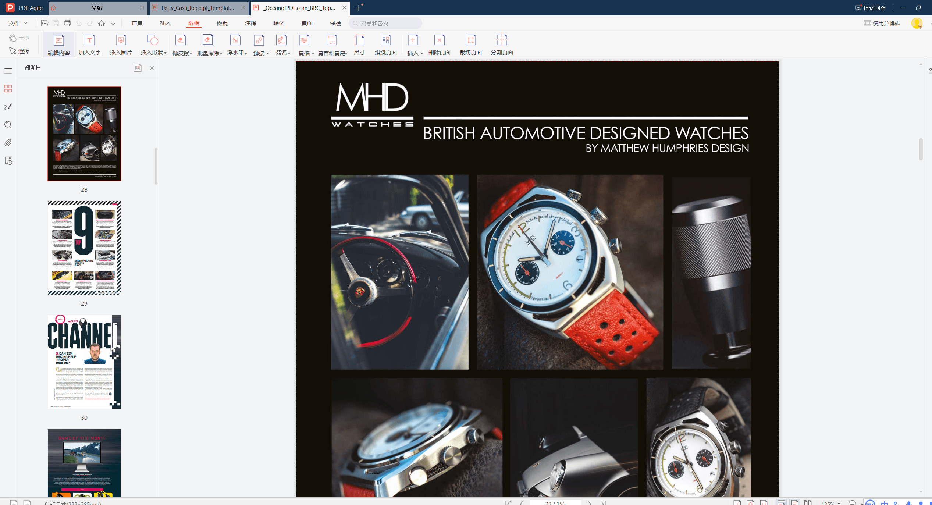Click the Redo arrow icon
This screenshot has height=505, width=932.
90,23
